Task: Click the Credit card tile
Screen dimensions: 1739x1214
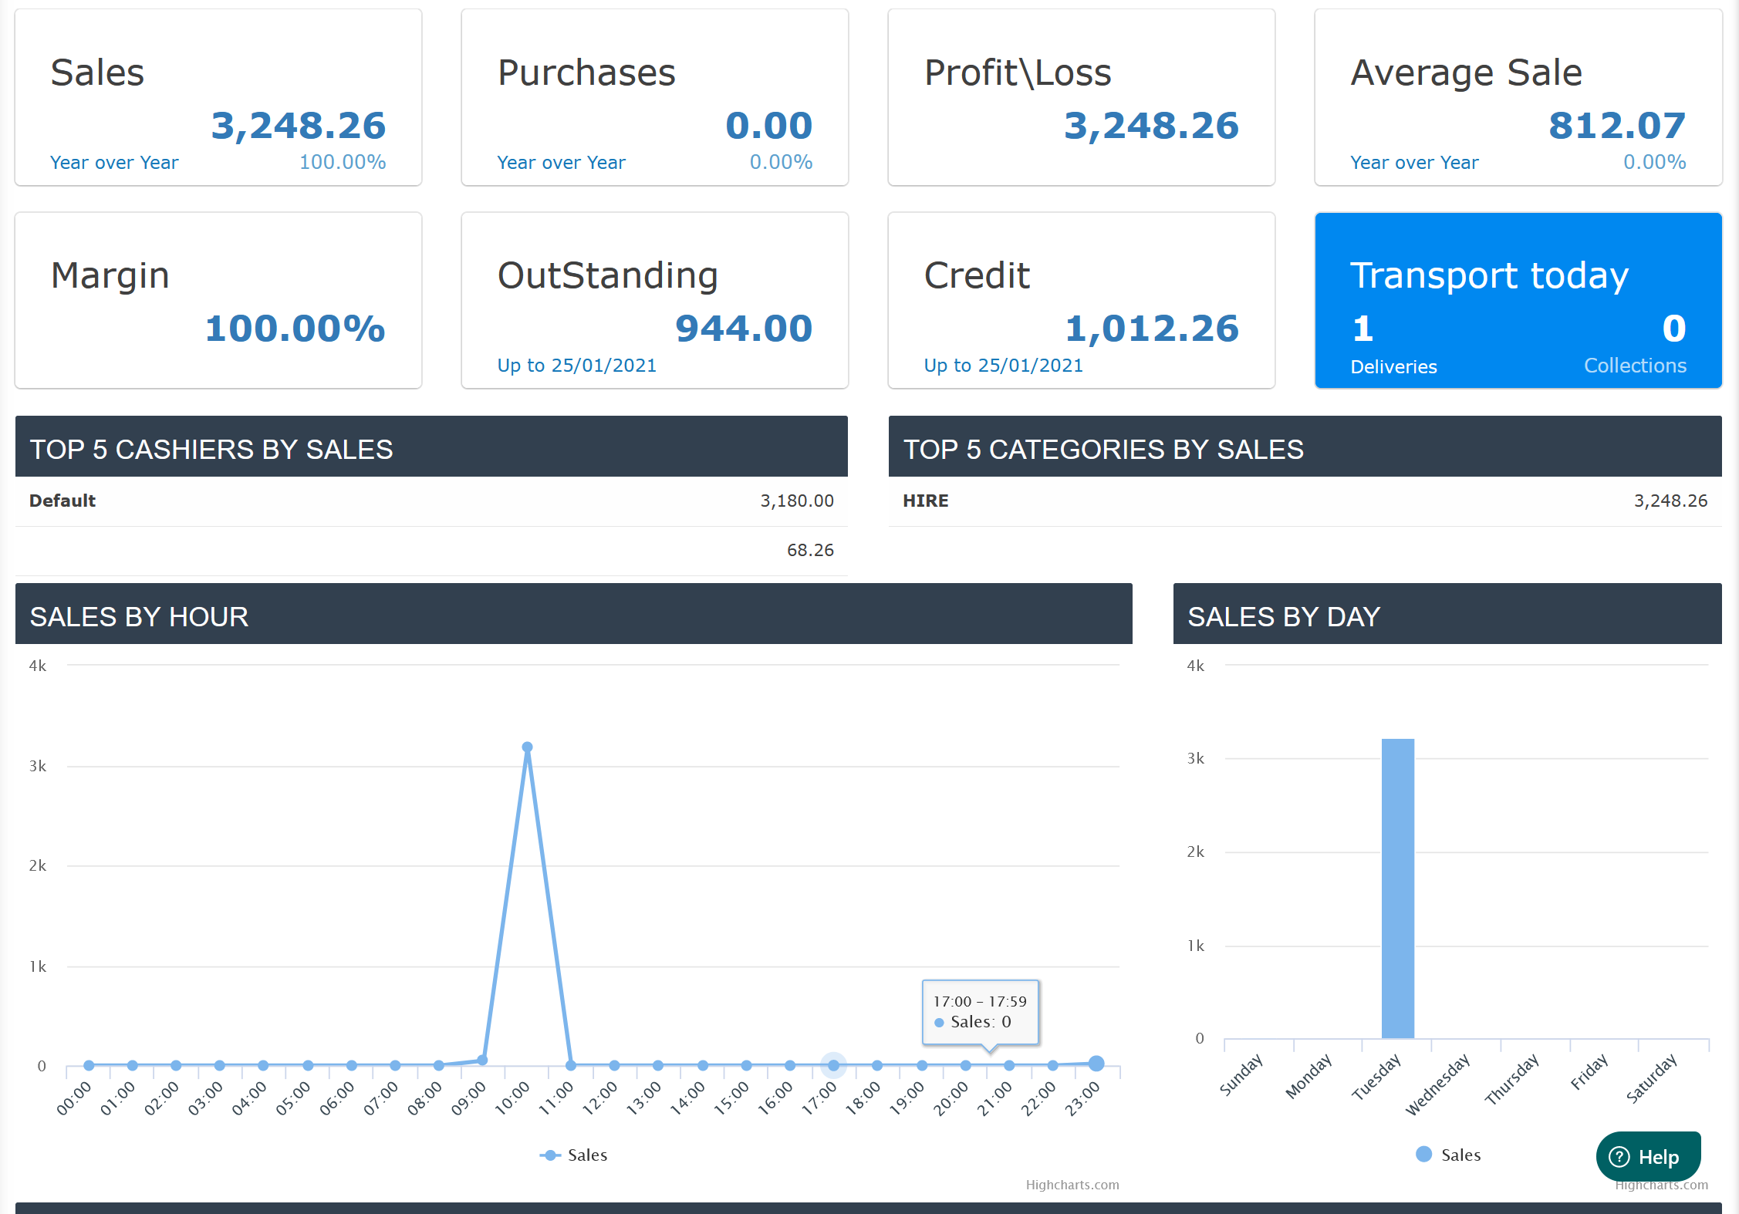Action: tap(1081, 301)
